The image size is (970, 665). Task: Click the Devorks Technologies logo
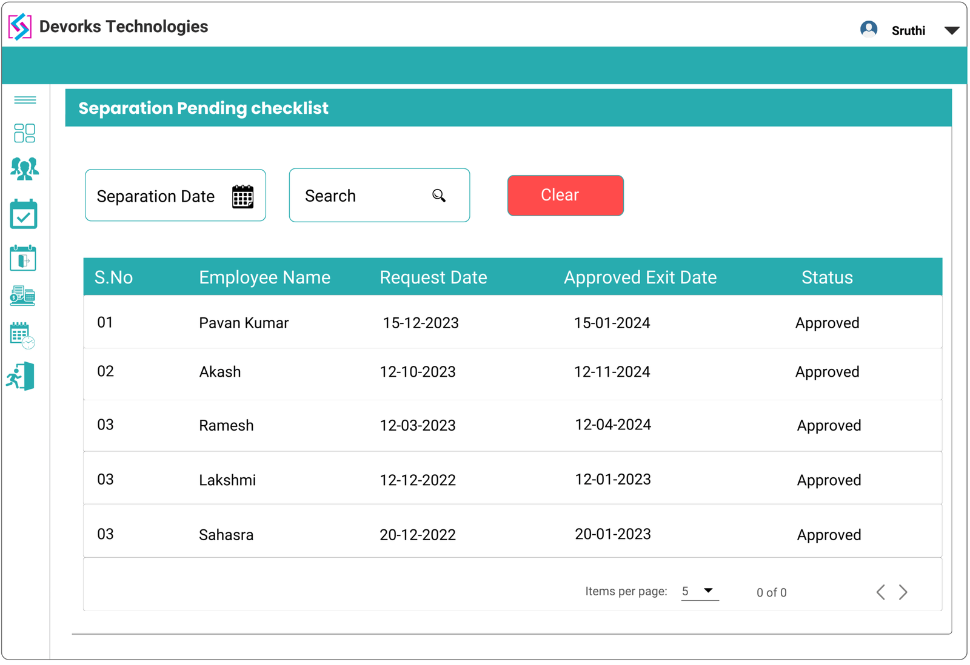tap(19, 27)
